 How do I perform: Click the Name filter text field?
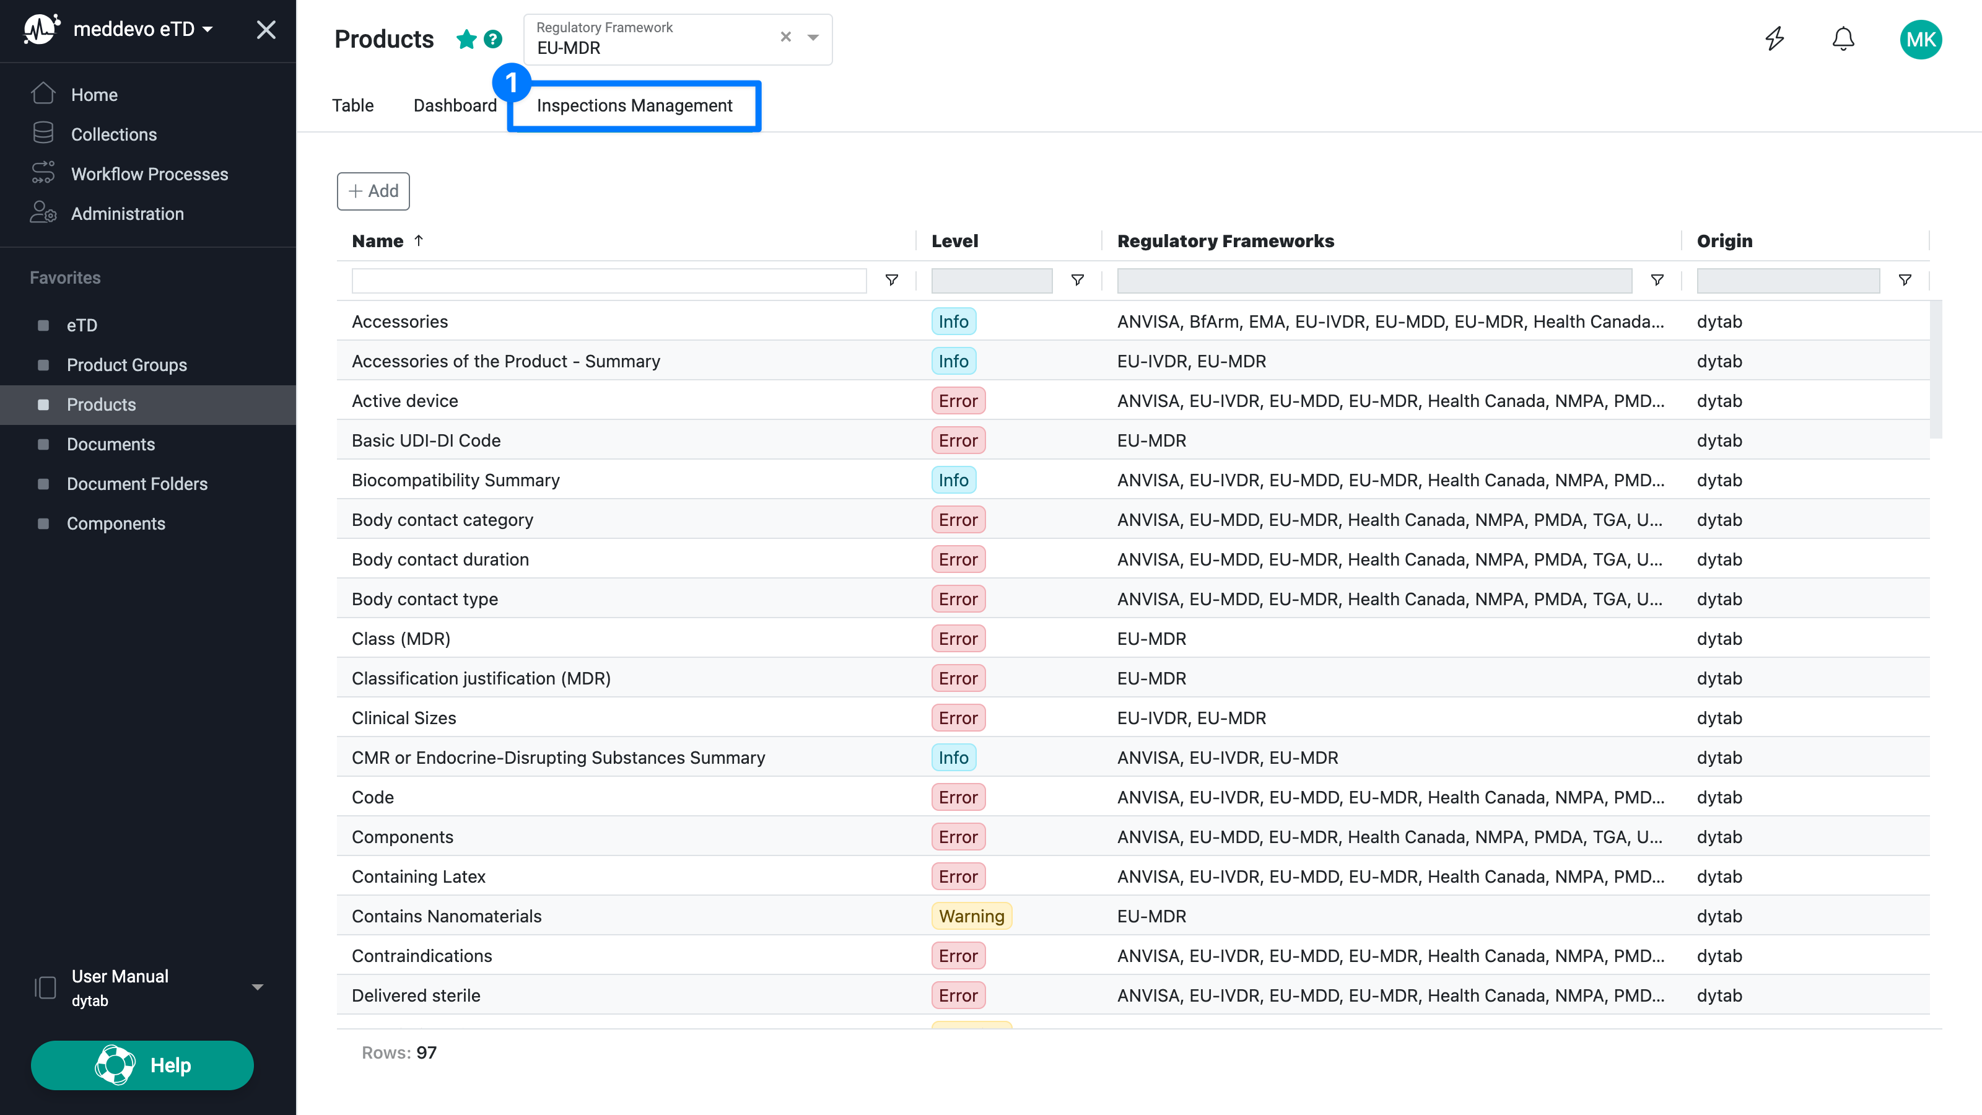[609, 281]
